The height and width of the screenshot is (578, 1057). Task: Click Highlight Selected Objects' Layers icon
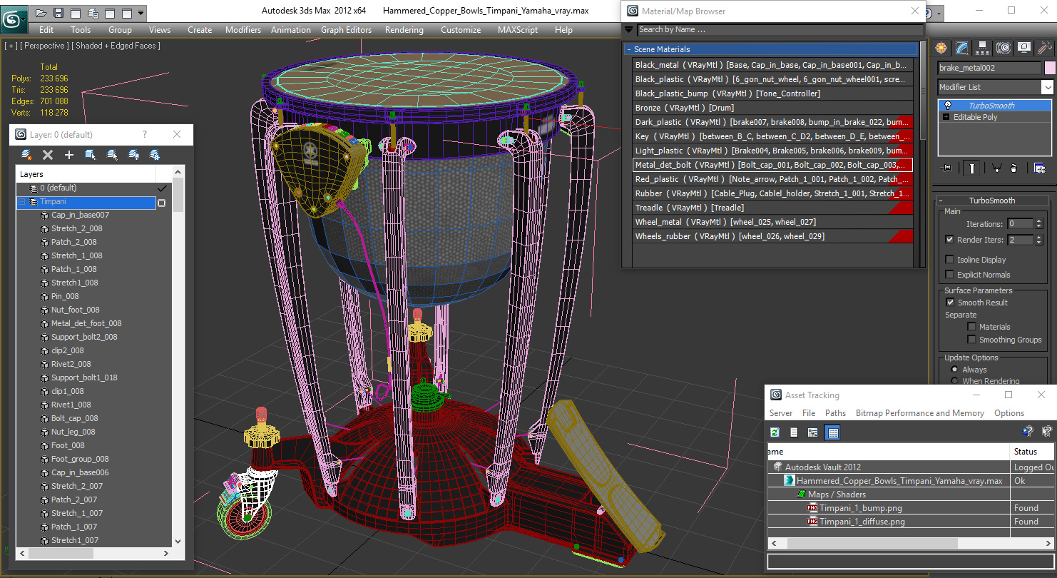(x=112, y=155)
